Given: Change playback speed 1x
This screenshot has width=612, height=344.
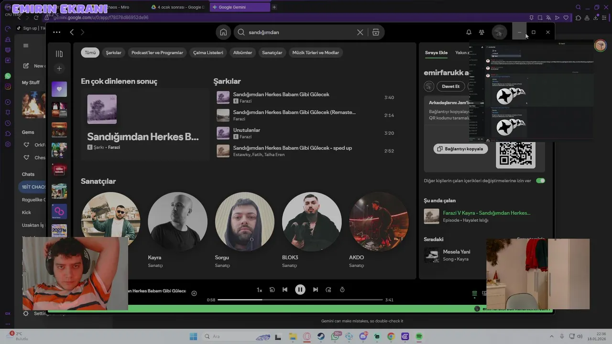Looking at the screenshot, I should [259, 290].
